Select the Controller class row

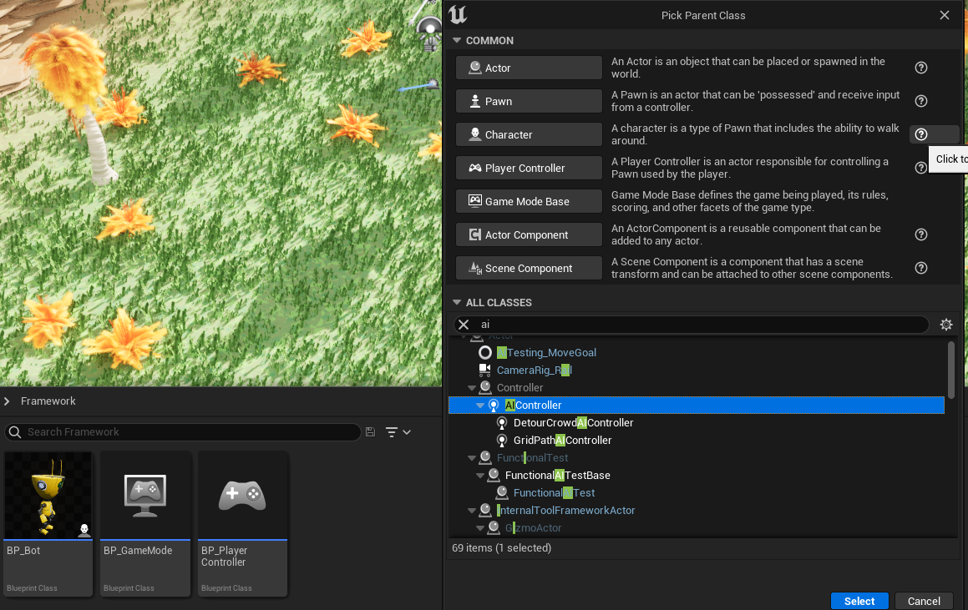[x=519, y=388]
